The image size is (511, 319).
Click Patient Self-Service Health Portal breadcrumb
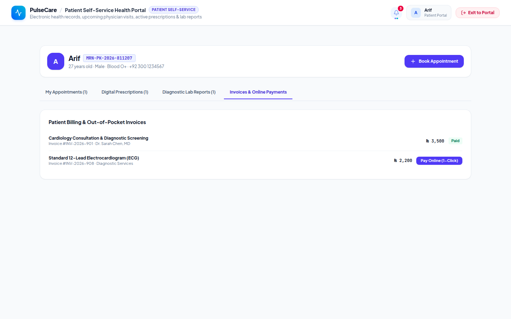(105, 10)
